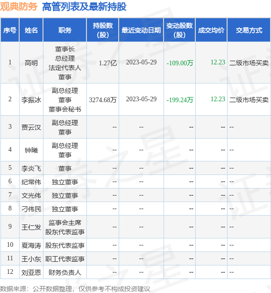Click the 职工代表监事 position text
271x293 pixels.
pyautogui.click(x=65, y=259)
